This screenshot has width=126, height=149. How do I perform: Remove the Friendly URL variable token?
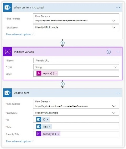pos(58,134)
